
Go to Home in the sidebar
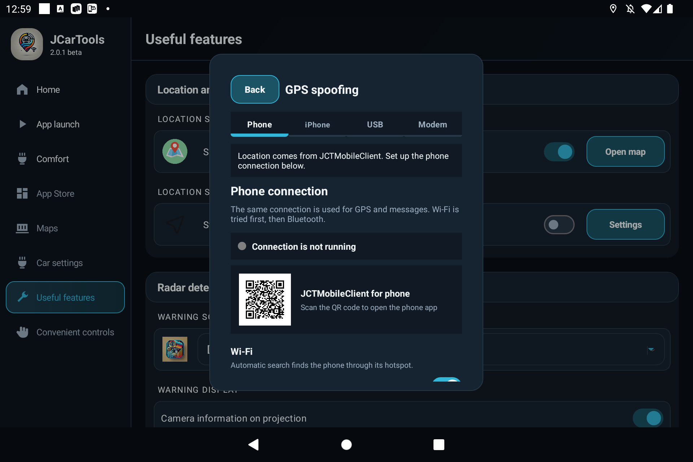click(65, 90)
